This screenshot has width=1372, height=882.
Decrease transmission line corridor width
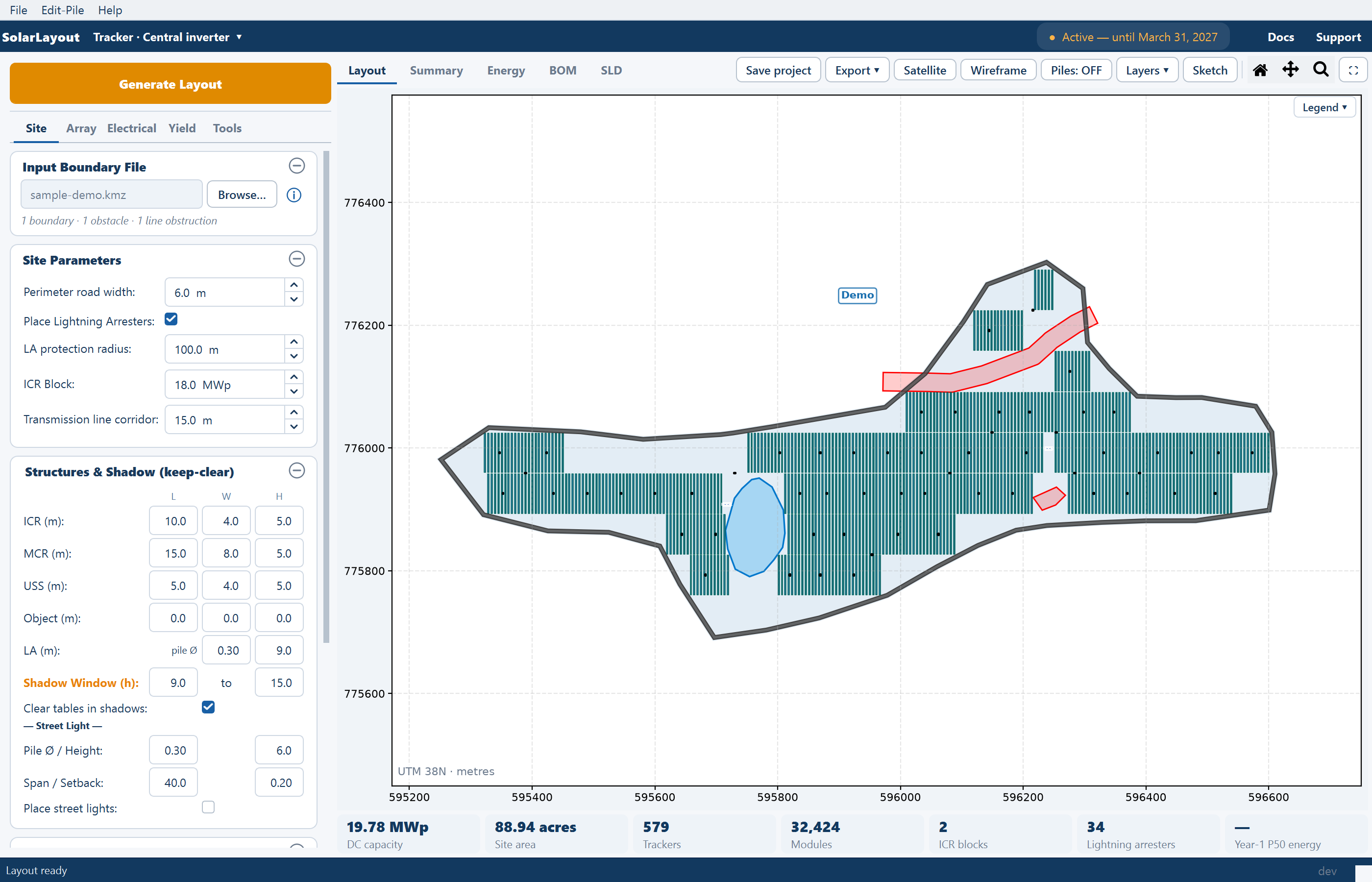click(x=294, y=426)
